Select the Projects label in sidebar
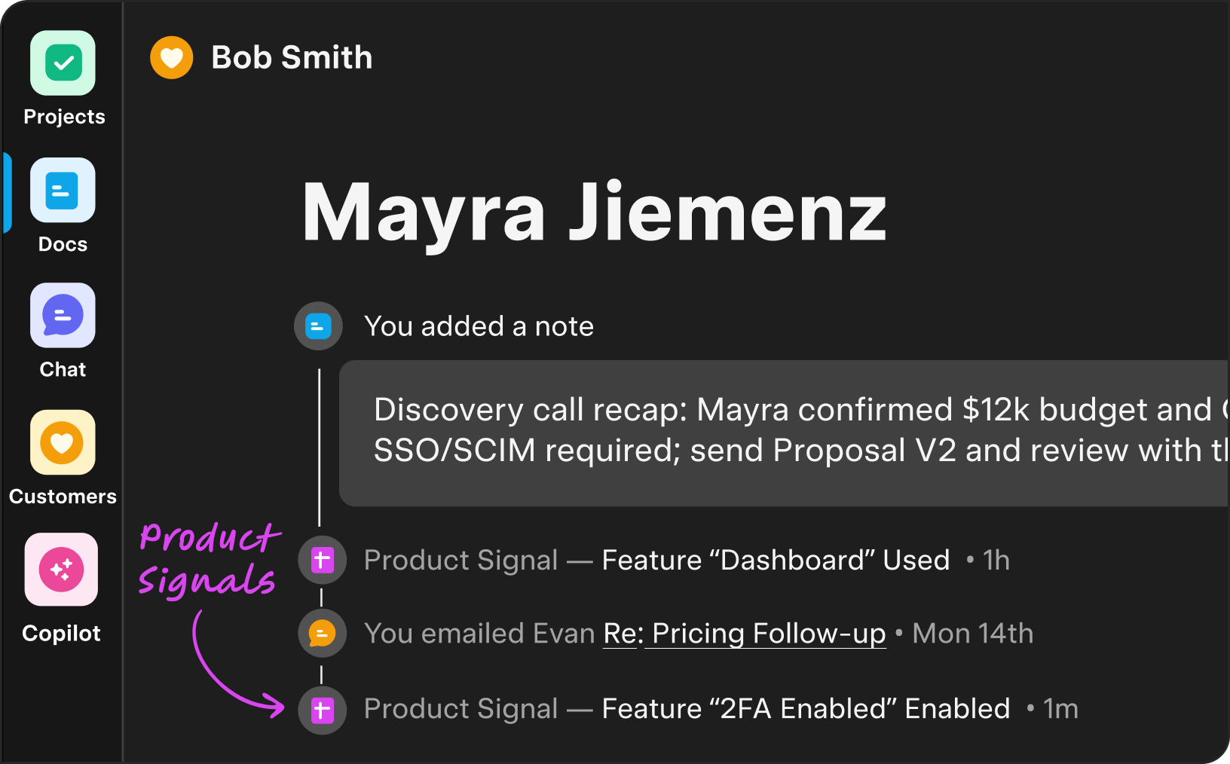Image resolution: width=1230 pixels, height=764 pixels. (x=64, y=117)
